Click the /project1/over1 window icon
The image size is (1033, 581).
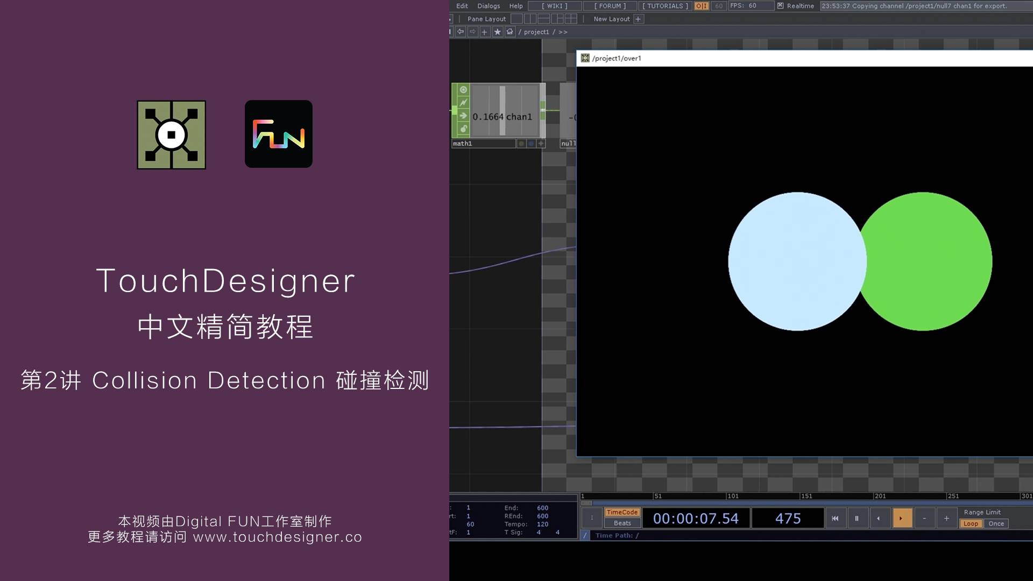(x=585, y=58)
